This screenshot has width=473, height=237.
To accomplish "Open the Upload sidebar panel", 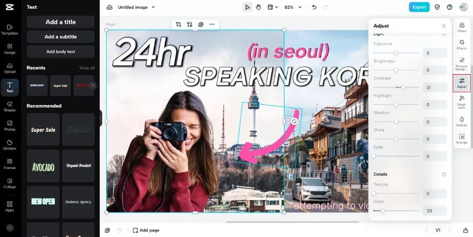I will tap(9, 68).
